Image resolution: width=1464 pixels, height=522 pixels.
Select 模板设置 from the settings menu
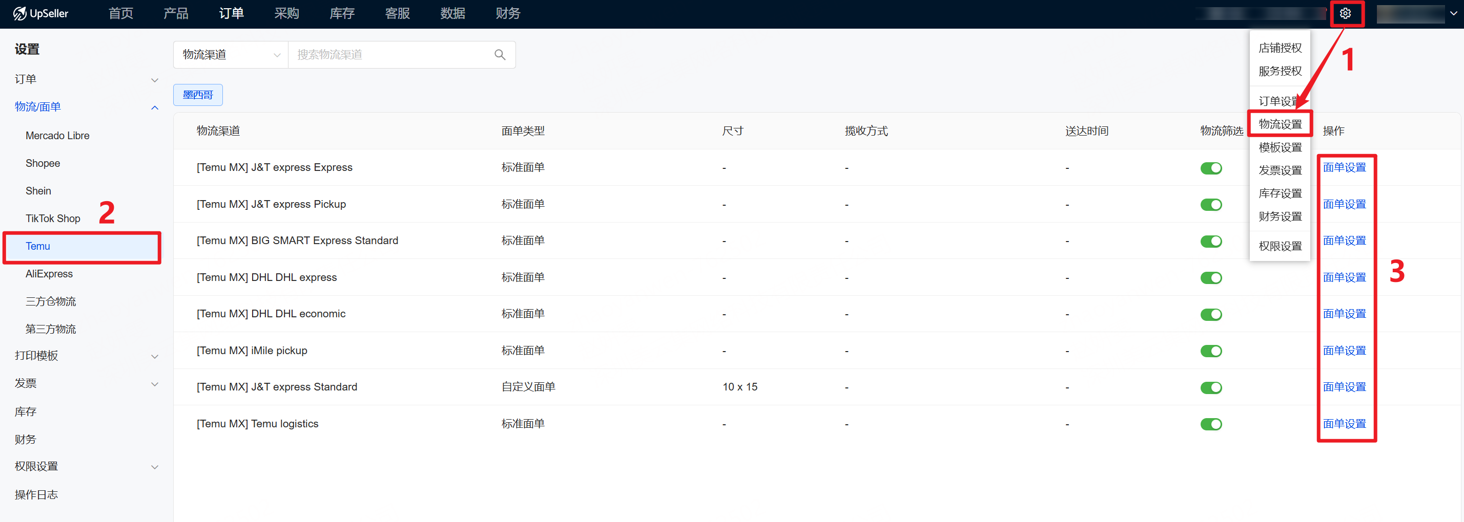coord(1280,147)
